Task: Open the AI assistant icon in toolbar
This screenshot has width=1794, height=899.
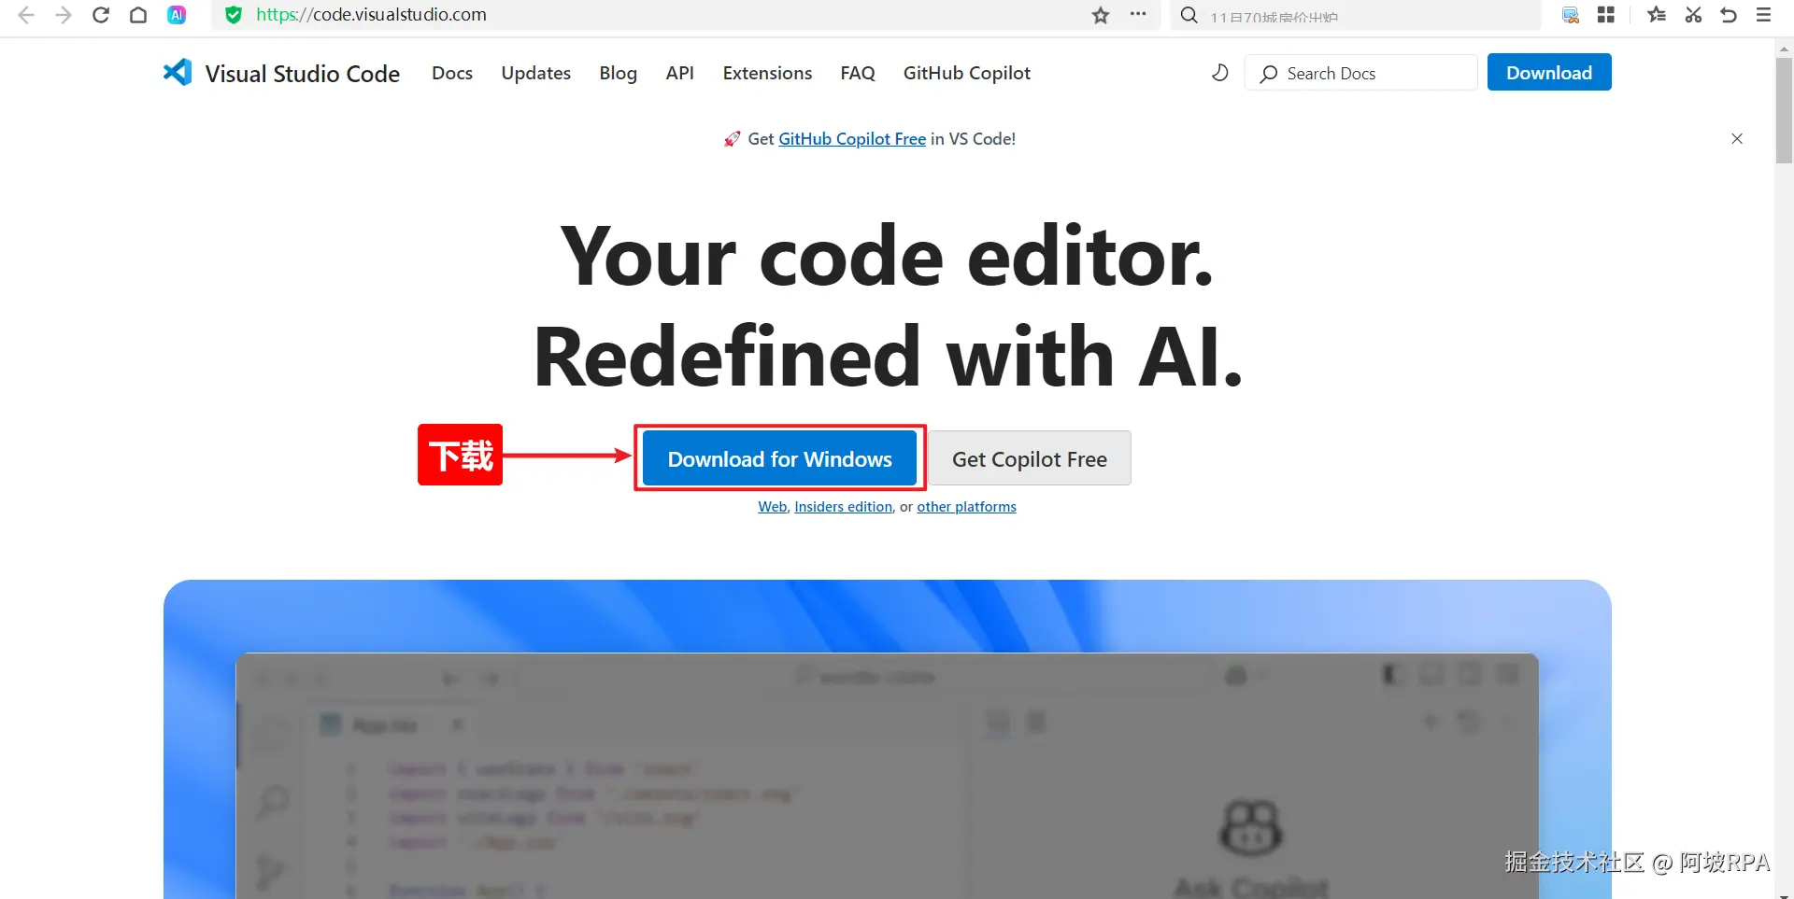Action: [177, 15]
